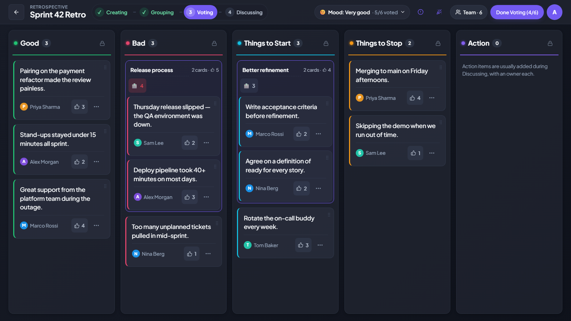Image resolution: width=571 pixels, height=321 pixels.
Task: Toggle vote on Great support from platform card
Action: [80, 226]
